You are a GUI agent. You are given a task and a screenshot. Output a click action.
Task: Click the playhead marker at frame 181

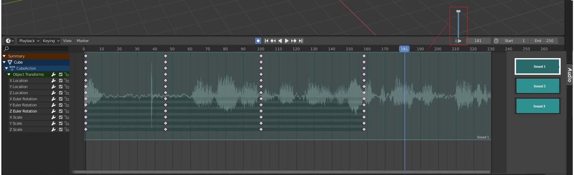tap(404, 49)
